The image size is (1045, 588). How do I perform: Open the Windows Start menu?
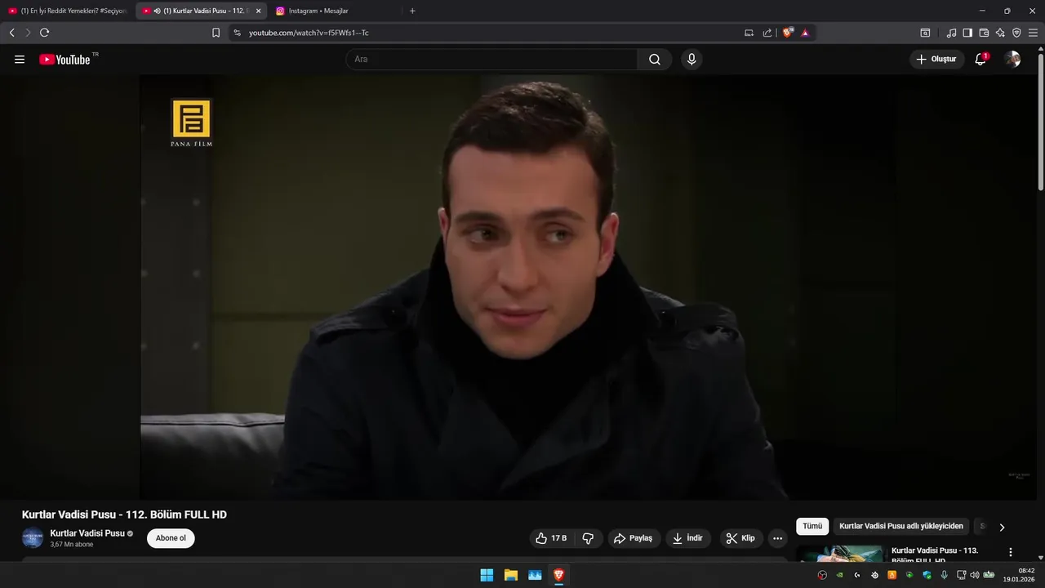point(487,575)
